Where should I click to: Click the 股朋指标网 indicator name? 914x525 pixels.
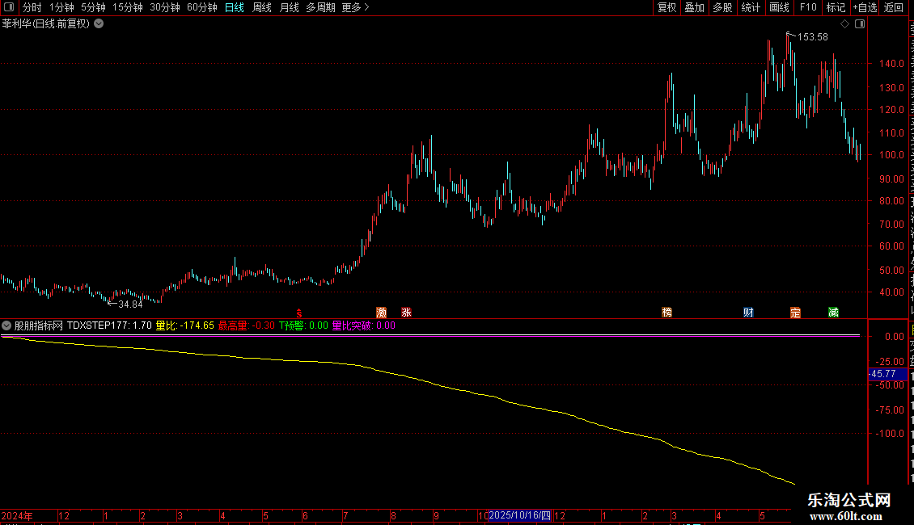coord(39,325)
